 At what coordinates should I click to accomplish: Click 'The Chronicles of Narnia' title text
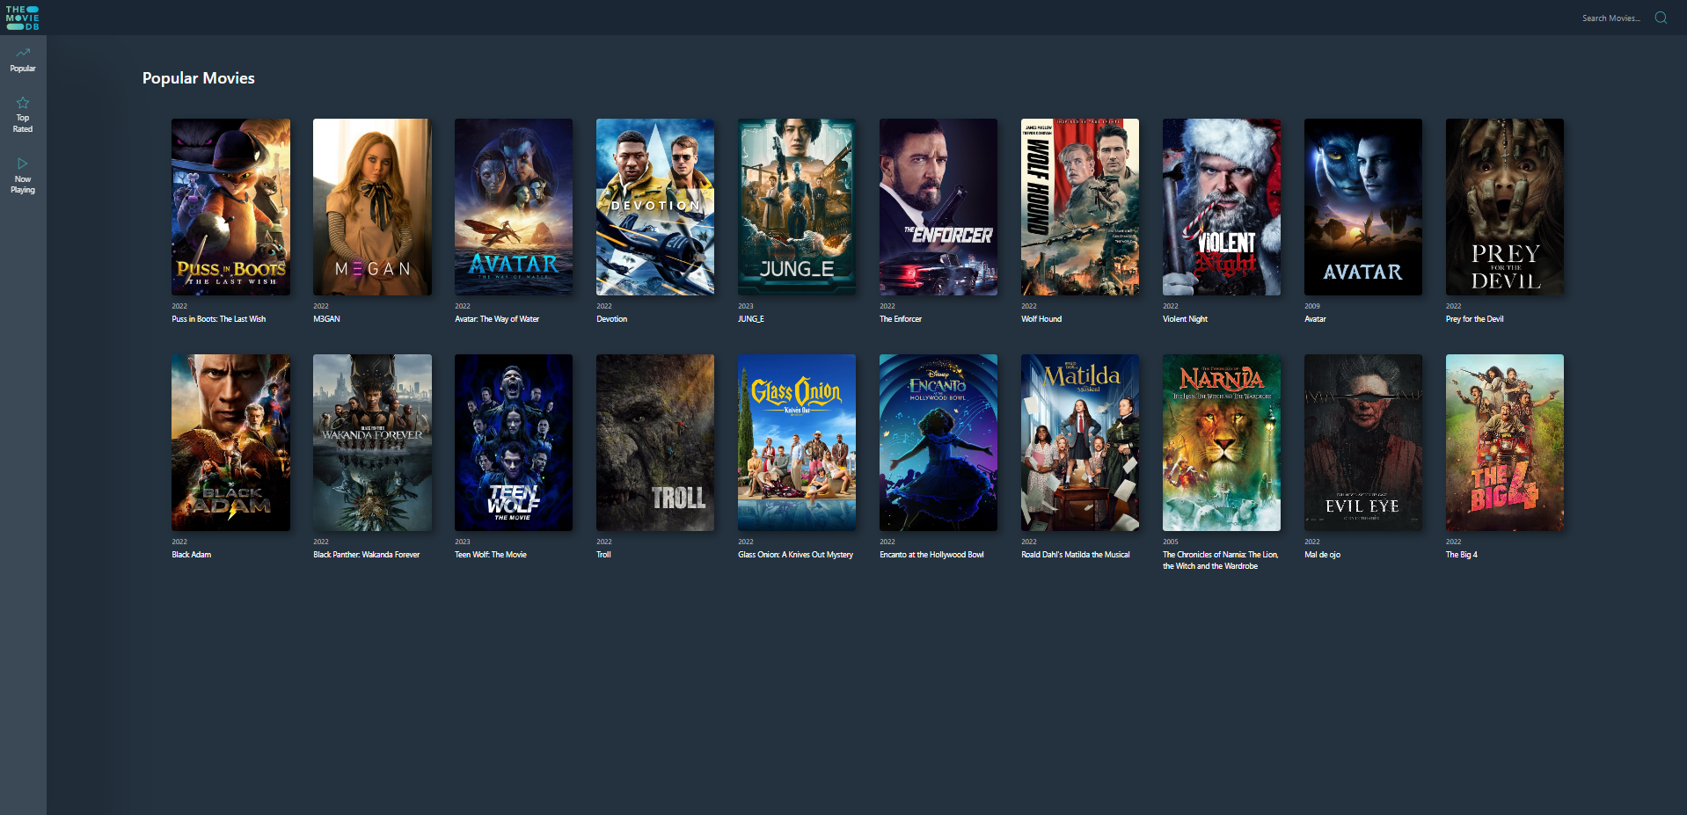pos(1220,560)
